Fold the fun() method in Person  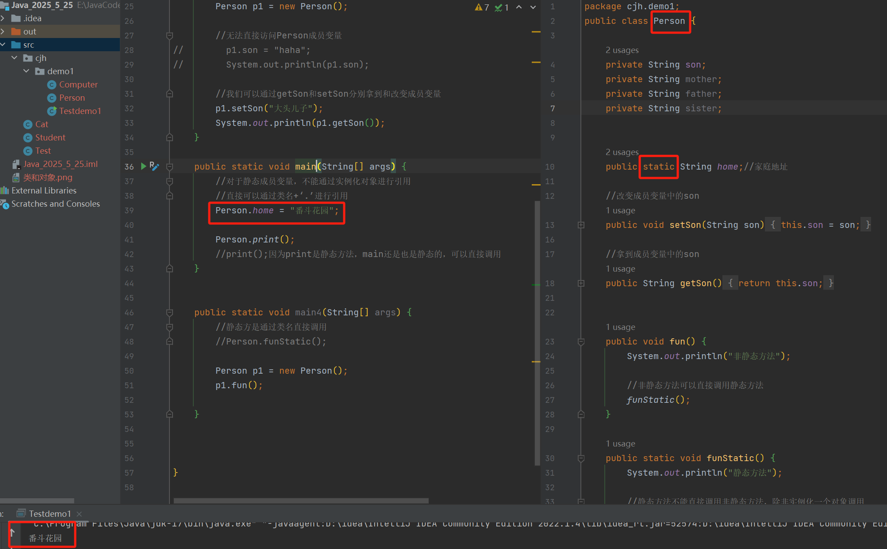point(581,341)
